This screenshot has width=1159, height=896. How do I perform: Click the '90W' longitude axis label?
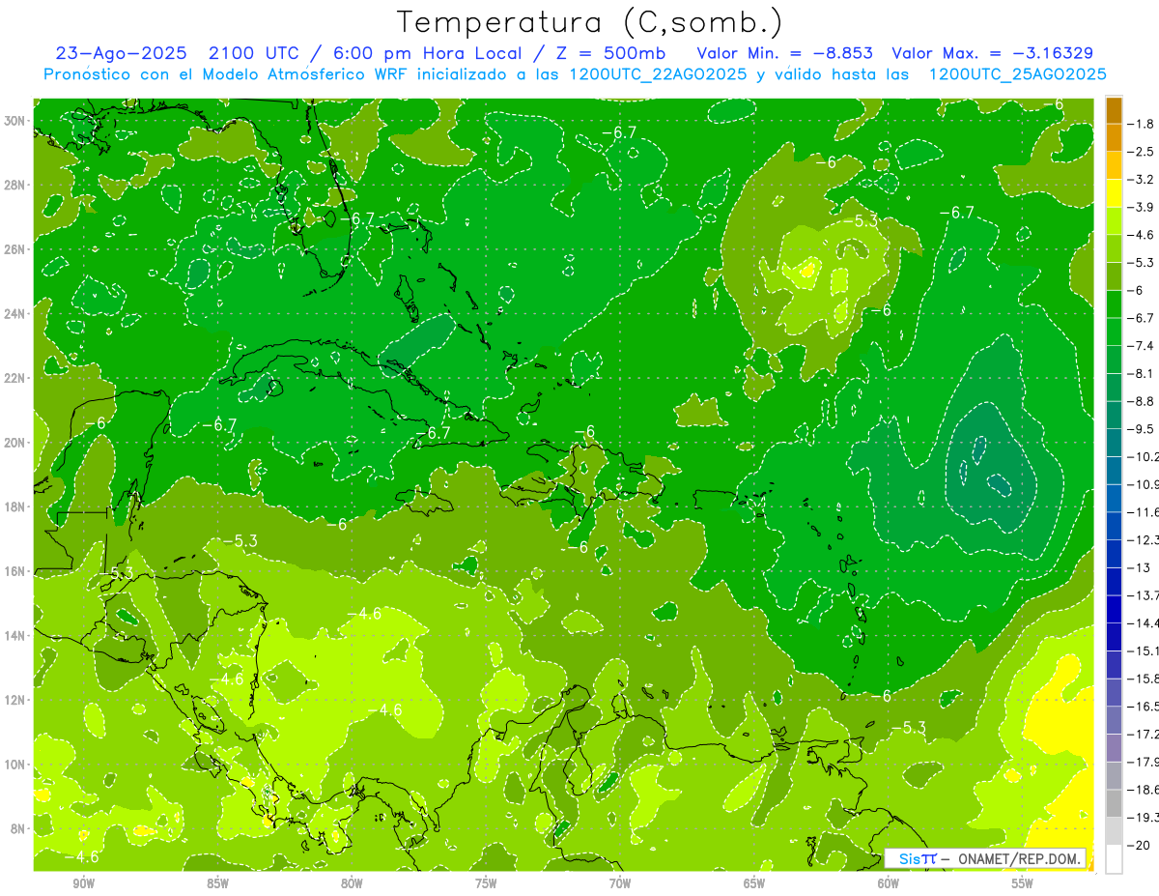point(83,883)
